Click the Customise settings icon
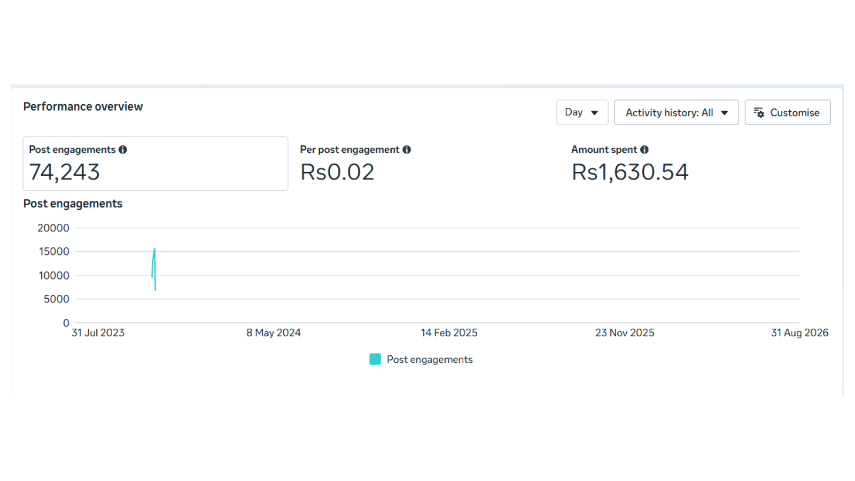 (759, 112)
